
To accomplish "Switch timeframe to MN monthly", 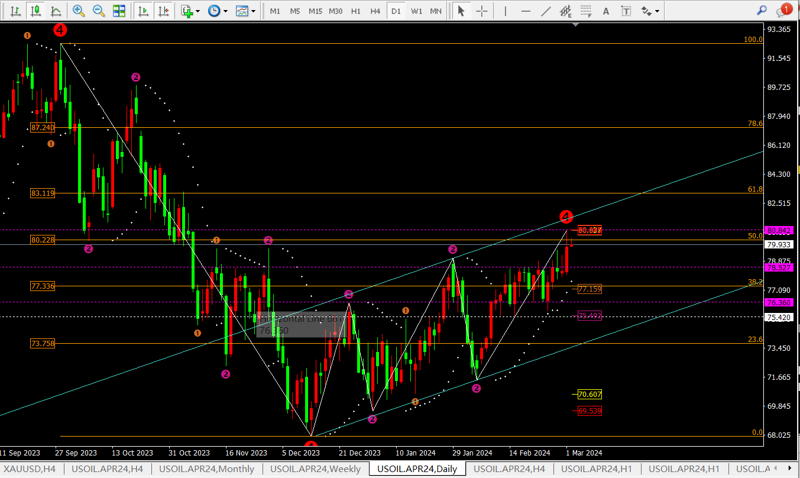I will (x=436, y=11).
